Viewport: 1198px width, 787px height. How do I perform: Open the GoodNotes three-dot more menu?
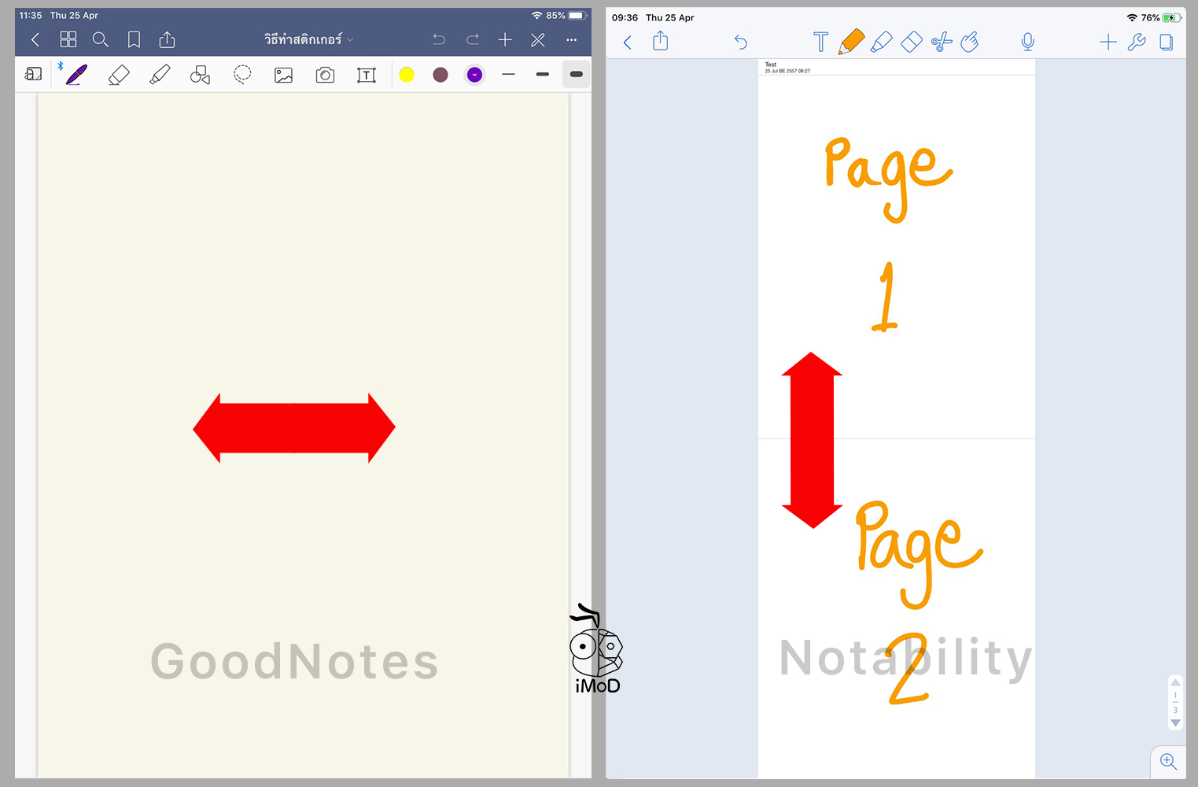coord(572,39)
